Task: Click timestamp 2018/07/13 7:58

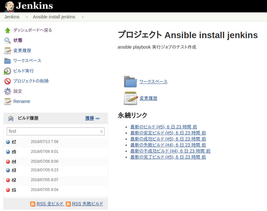Action: [x=44, y=142]
